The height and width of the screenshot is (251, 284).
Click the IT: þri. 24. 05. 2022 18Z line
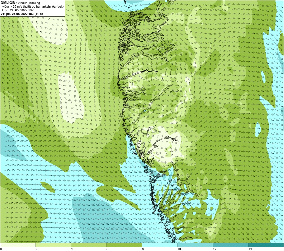[x=17, y=10]
